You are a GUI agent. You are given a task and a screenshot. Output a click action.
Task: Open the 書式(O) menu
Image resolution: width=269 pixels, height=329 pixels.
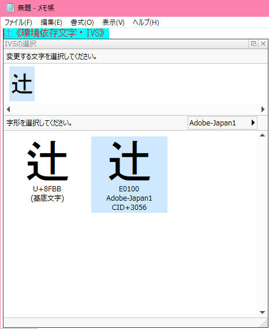coord(82,22)
